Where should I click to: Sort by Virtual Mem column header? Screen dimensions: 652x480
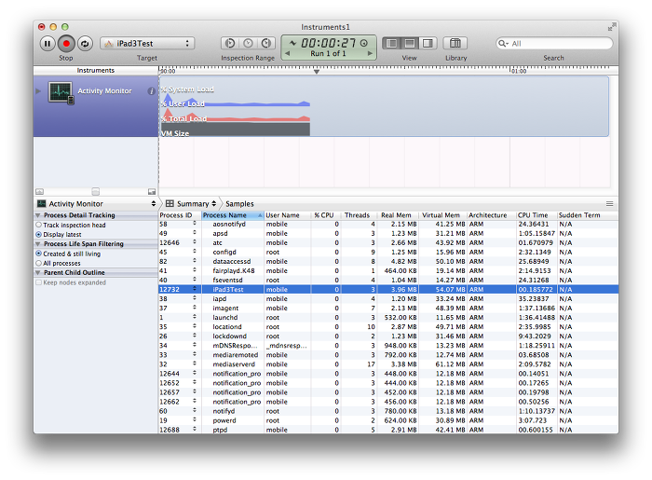coord(442,215)
